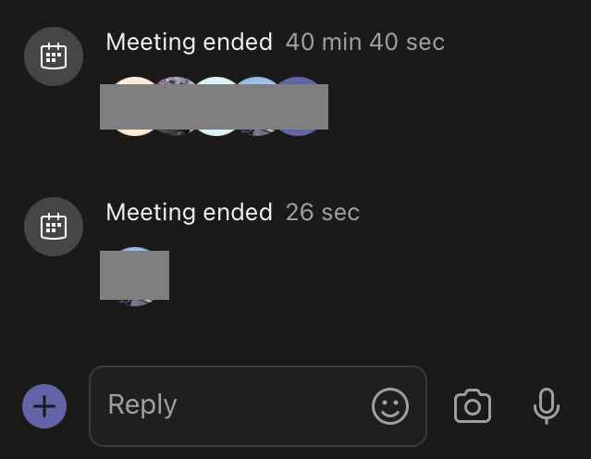Open the camera to attach a photo
Screen dimensions: 591x459
tap(473, 406)
